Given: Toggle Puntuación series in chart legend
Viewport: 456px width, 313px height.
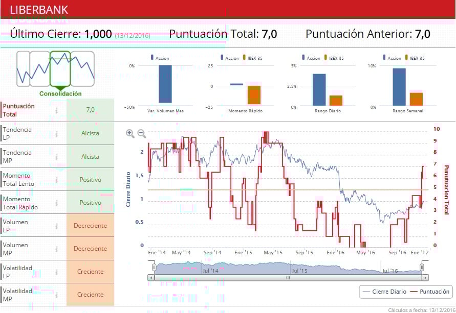Looking at the screenshot, I should click(x=430, y=292).
